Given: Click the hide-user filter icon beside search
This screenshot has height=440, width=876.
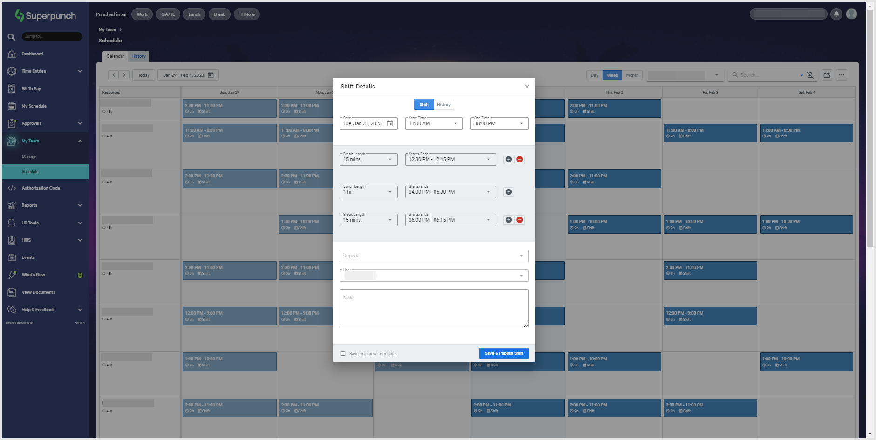Looking at the screenshot, I should 809,74.
